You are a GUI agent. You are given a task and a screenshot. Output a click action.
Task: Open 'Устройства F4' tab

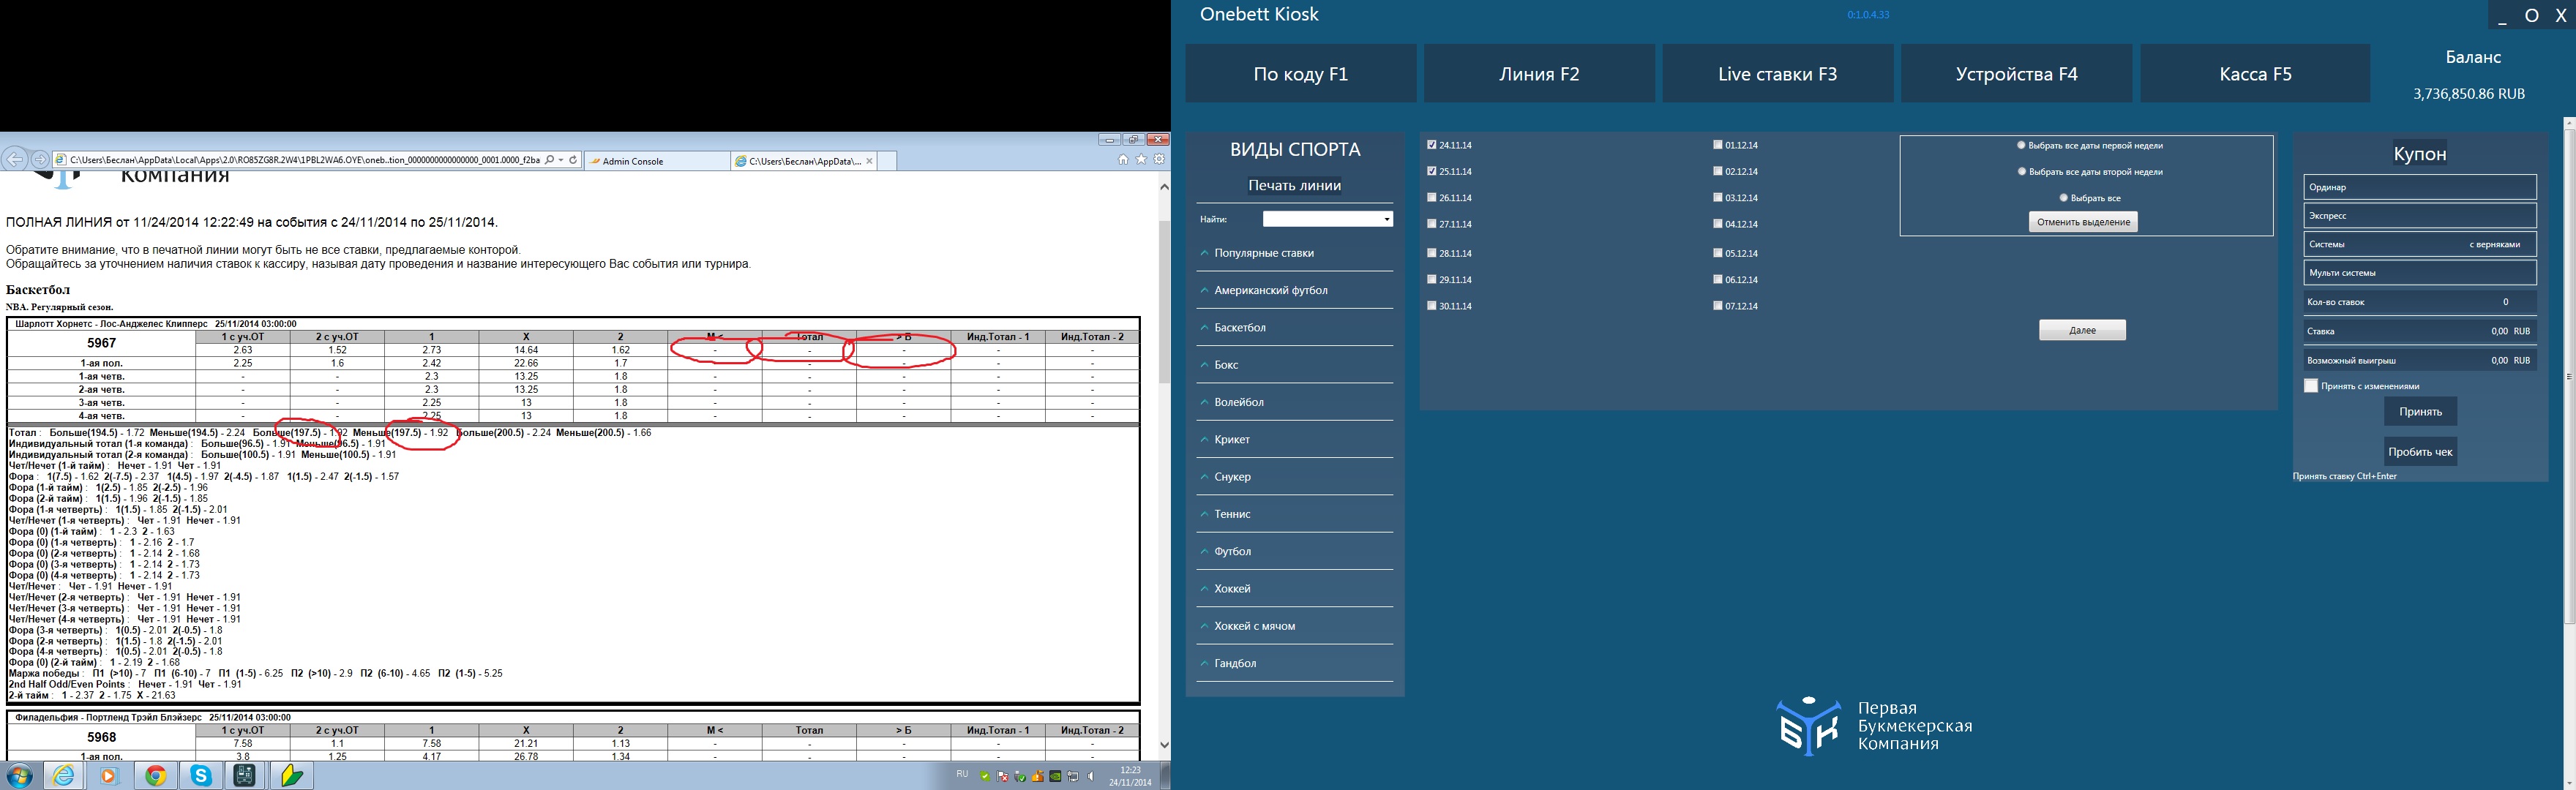click(2017, 73)
